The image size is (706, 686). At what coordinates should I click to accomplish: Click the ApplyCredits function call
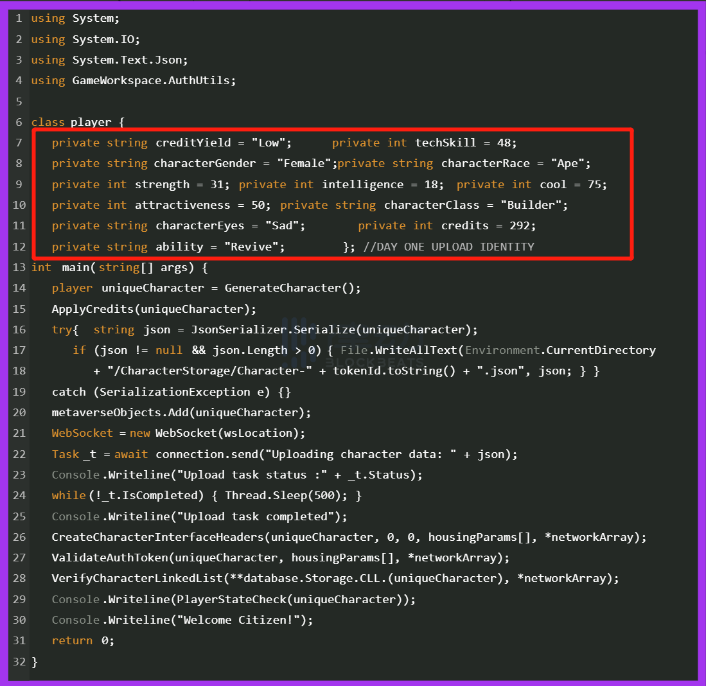coord(93,309)
